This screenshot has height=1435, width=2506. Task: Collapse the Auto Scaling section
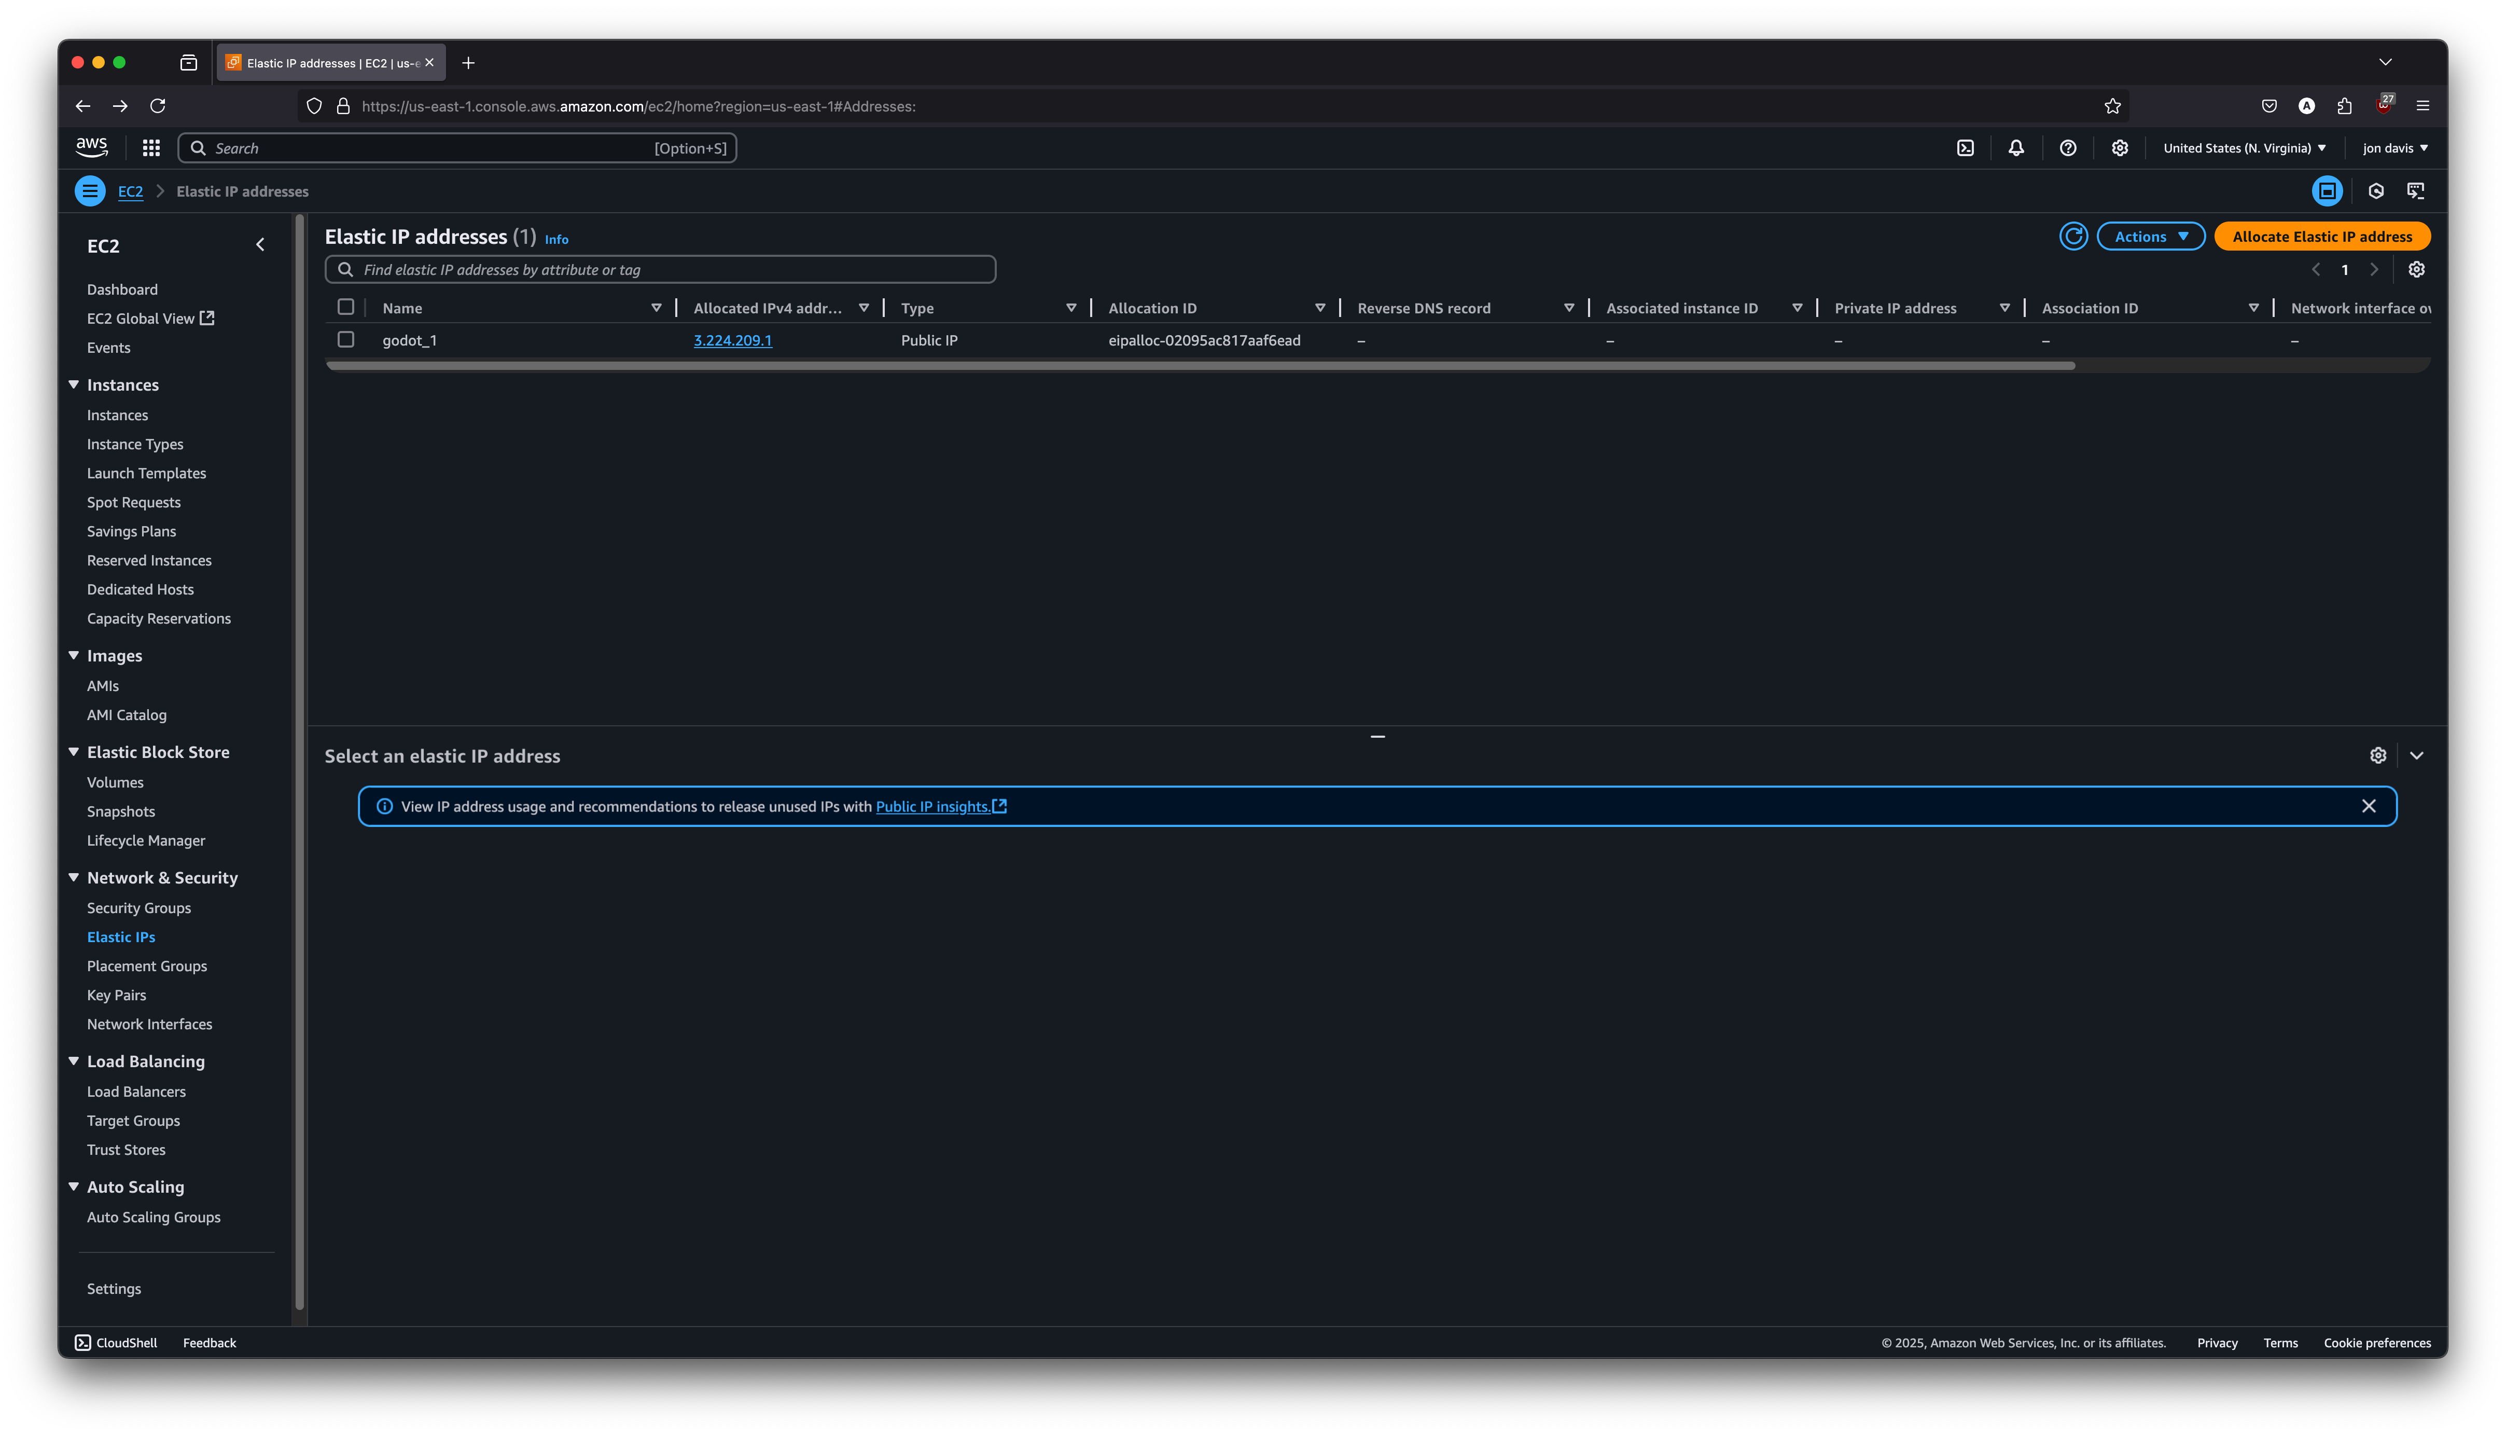74,1186
